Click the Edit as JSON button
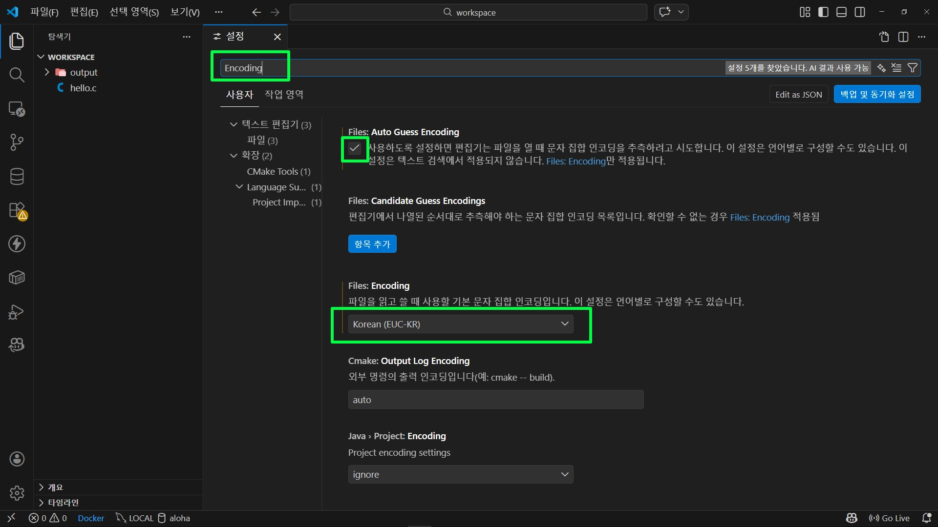Viewport: 938px width, 527px height. coord(798,95)
